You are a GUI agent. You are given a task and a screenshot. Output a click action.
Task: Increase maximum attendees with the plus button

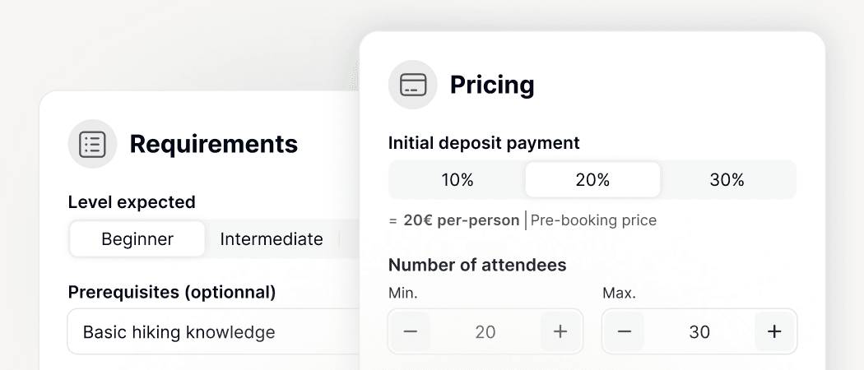(x=774, y=331)
